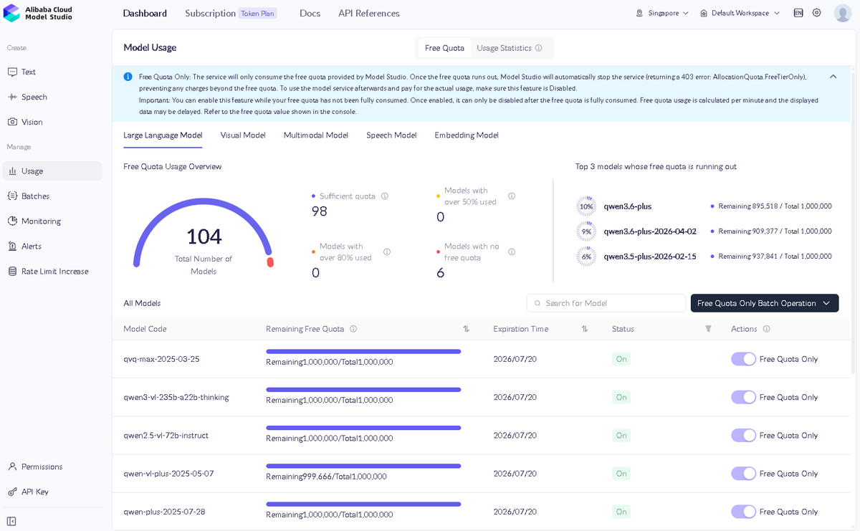Click the info icon beside Sufficient quota
860x531 pixels.
(x=385, y=196)
